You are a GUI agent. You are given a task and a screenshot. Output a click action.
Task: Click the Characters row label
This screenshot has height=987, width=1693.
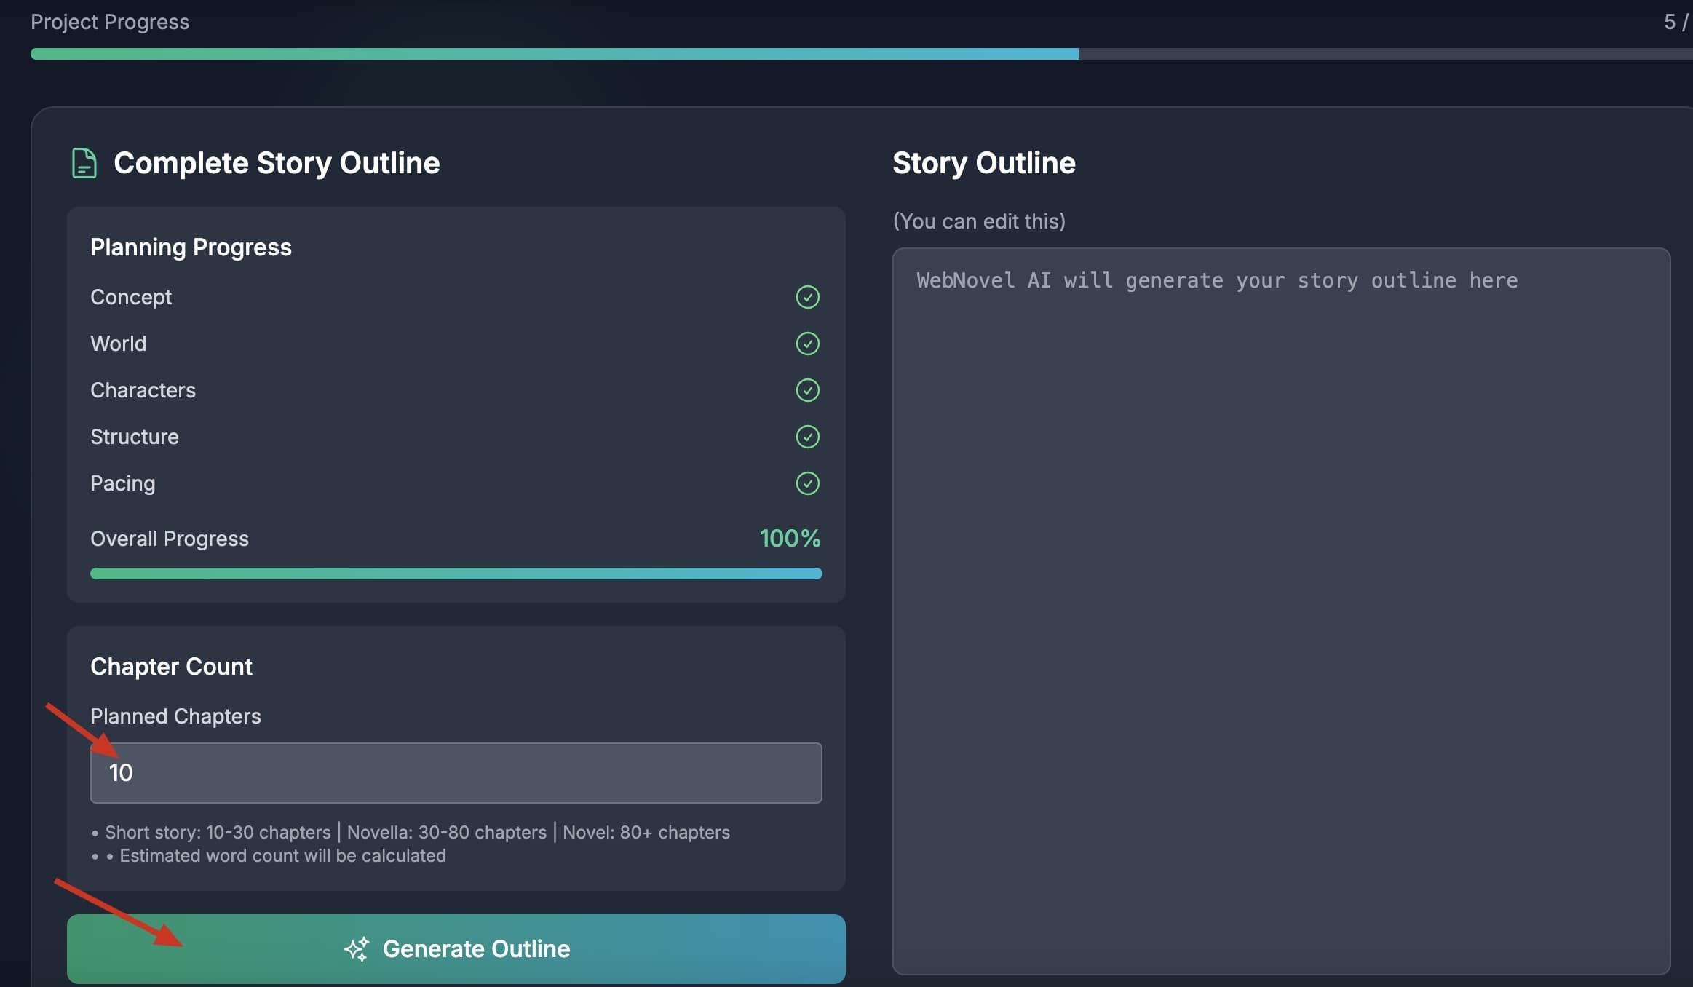point(143,390)
